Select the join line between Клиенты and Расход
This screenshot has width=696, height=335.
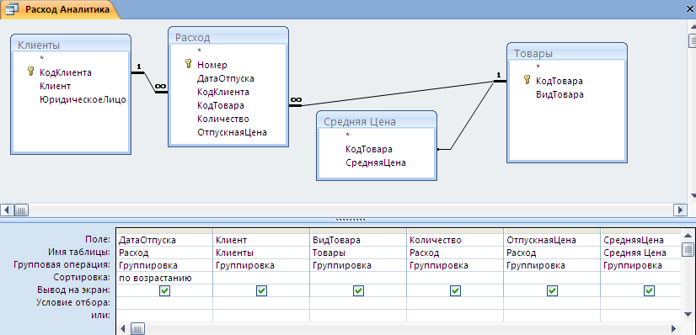tap(150, 82)
